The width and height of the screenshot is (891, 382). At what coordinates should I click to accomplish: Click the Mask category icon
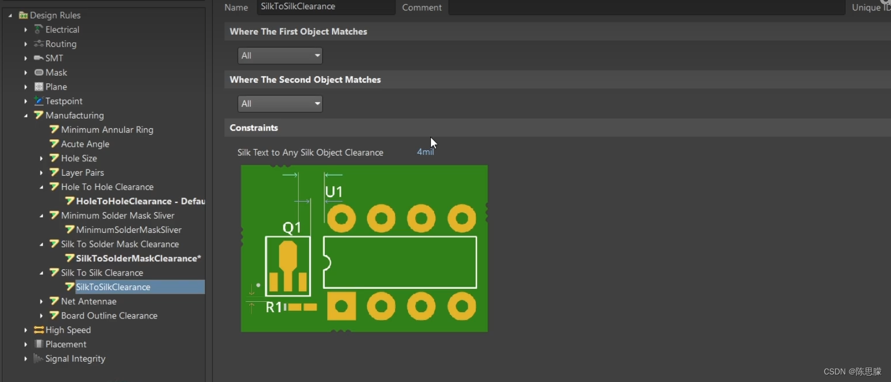pyautogui.click(x=39, y=72)
